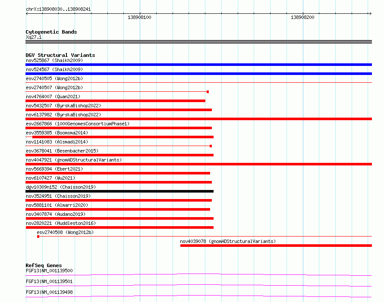Select nsv4764007 (Quan2021) label
This screenshot has height=302, width=384.
click(x=53, y=97)
